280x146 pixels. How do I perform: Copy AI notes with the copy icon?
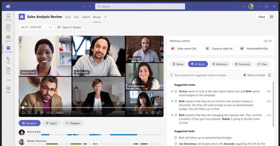pos(270,75)
